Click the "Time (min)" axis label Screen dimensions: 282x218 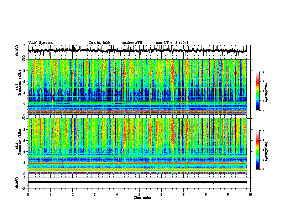[x=142, y=198]
